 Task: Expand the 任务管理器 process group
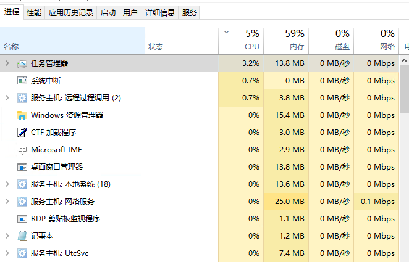point(7,63)
